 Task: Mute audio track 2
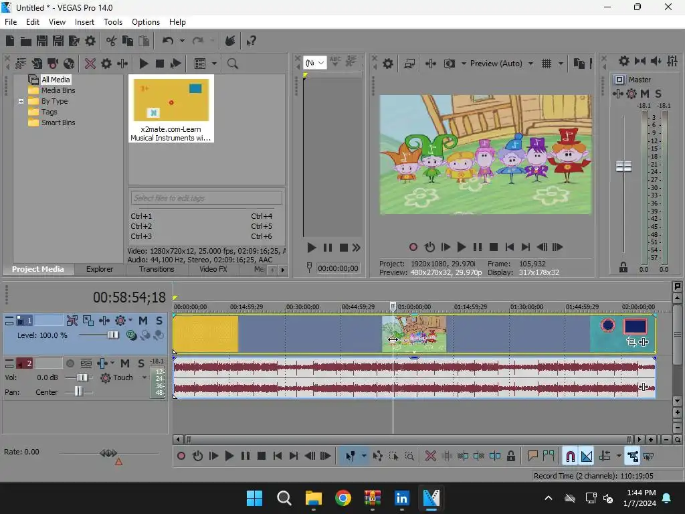pyautogui.click(x=125, y=363)
